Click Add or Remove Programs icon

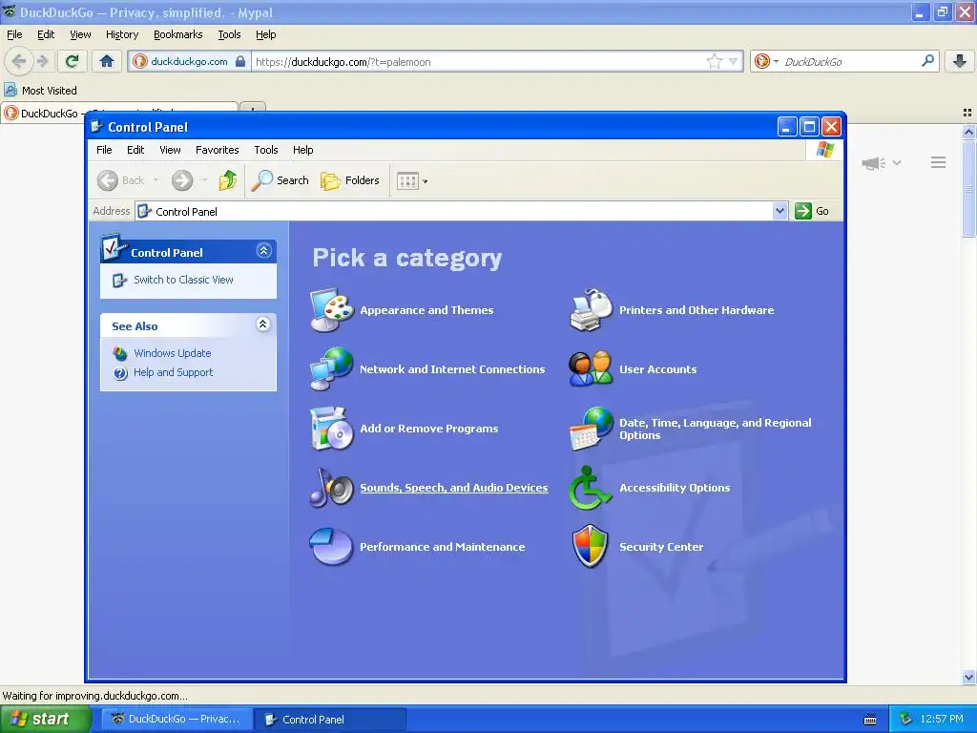point(331,429)
